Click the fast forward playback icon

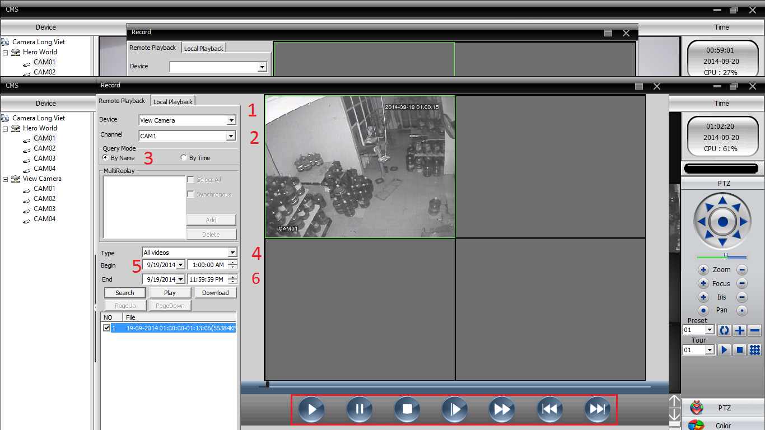click(502, 409)
